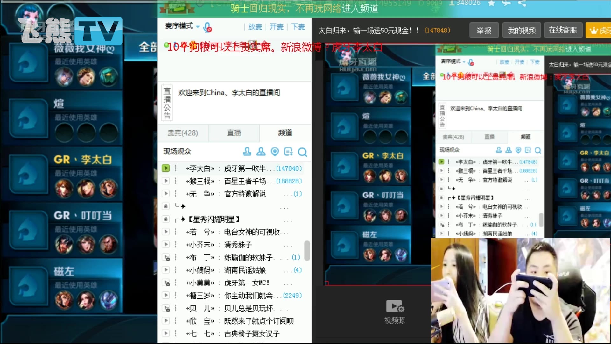Click first recent hero of GR丶李太白
Screen dimensions: 611x344
[64, 189]
